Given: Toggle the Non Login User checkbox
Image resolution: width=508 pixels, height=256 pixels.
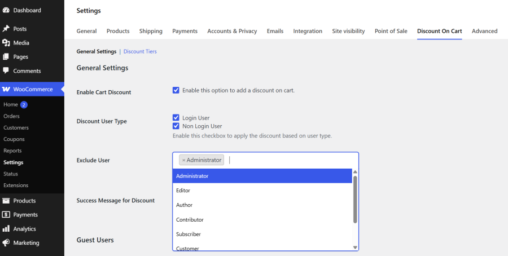Looking at the screenshot, I should coord(176,126).
